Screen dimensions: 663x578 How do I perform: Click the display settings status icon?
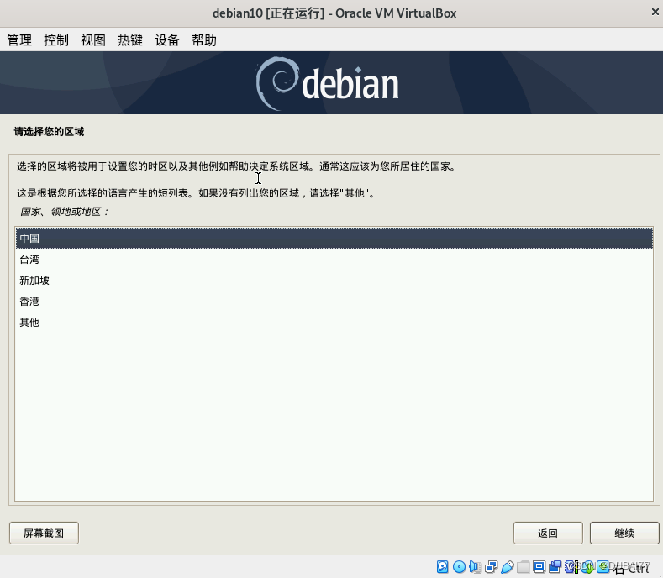pyautogui.click(x=539, y=566)
